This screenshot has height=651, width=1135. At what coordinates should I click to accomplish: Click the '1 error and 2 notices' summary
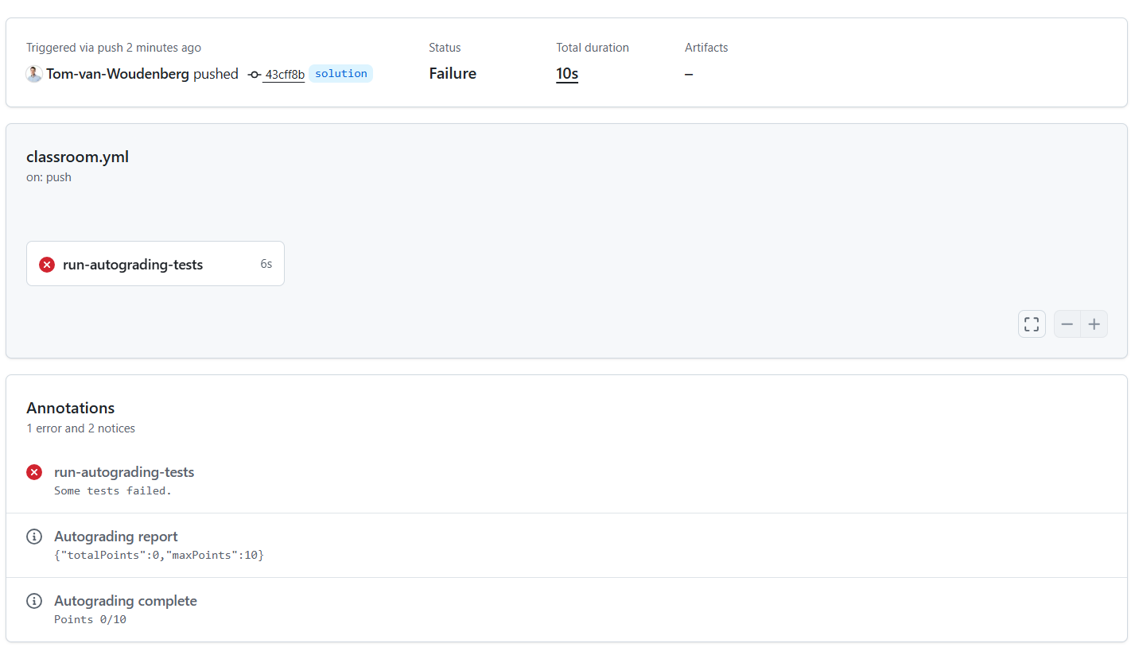click(80, 428)
